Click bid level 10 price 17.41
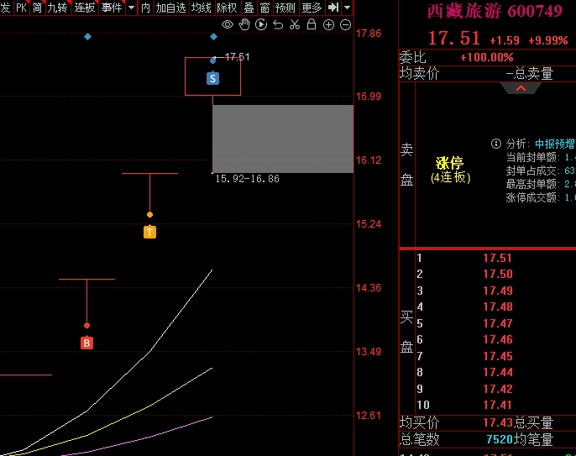This screenshot has width=576, height=456. click(497, 405)
